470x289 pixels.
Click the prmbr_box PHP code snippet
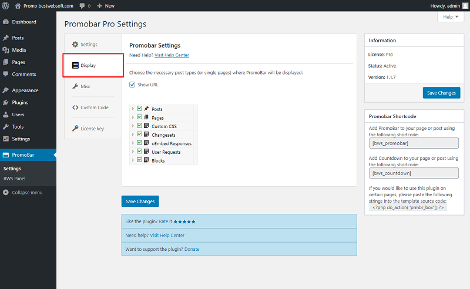point(408,207)
